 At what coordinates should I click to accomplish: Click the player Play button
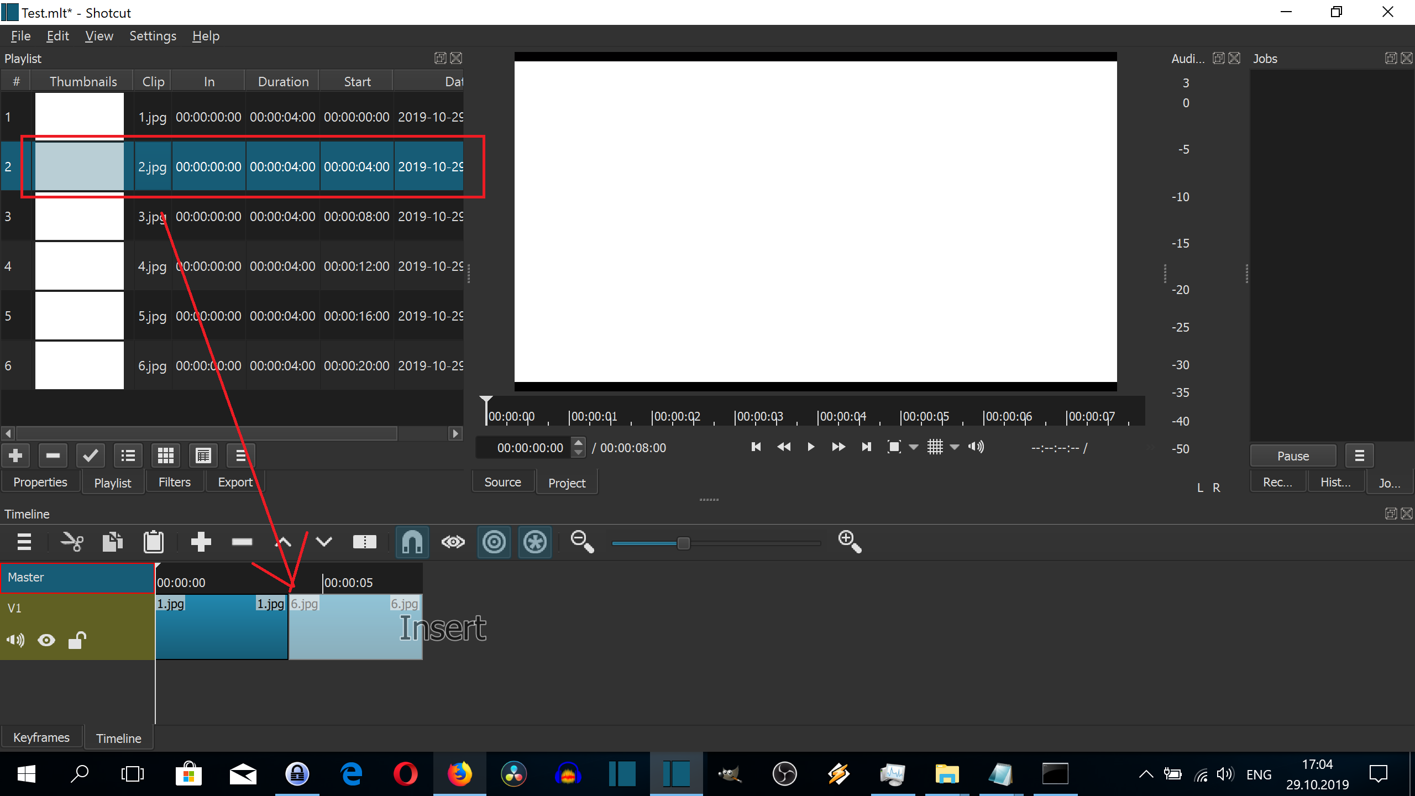811,447
